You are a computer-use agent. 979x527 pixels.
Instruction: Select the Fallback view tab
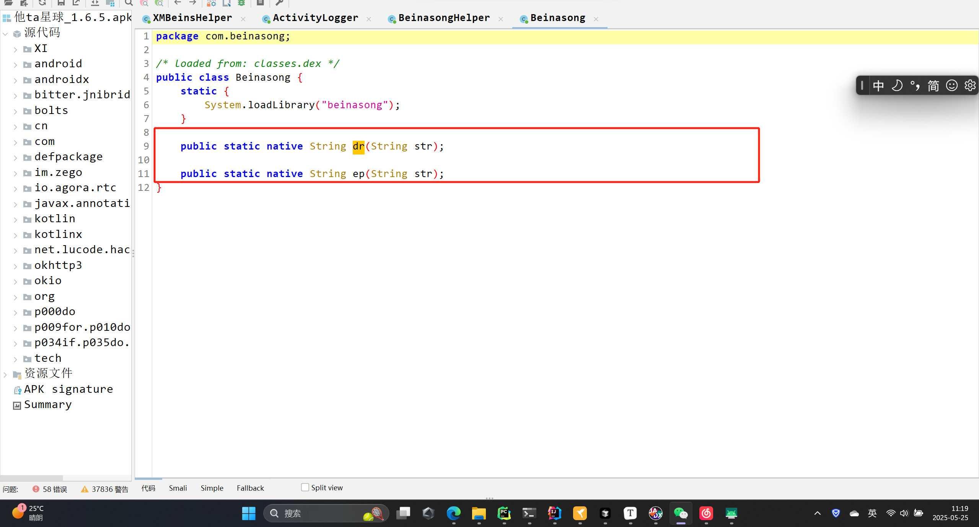point(250,488)
